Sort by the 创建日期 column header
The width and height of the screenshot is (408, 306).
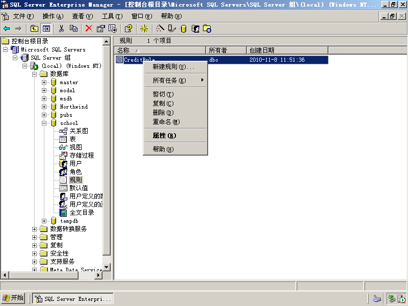[x=287, y=50]
